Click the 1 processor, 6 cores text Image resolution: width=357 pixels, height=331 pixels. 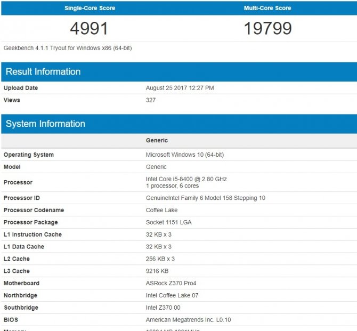point(172,186)
